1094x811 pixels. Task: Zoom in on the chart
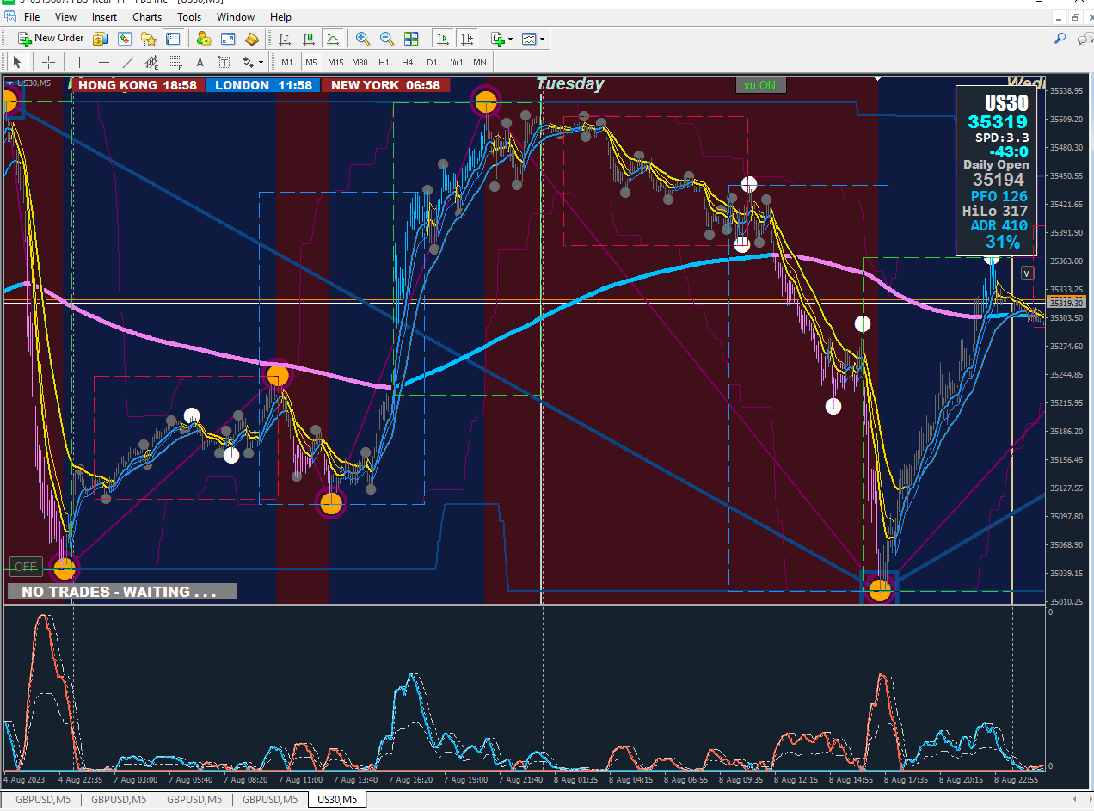tap(363, 39)
